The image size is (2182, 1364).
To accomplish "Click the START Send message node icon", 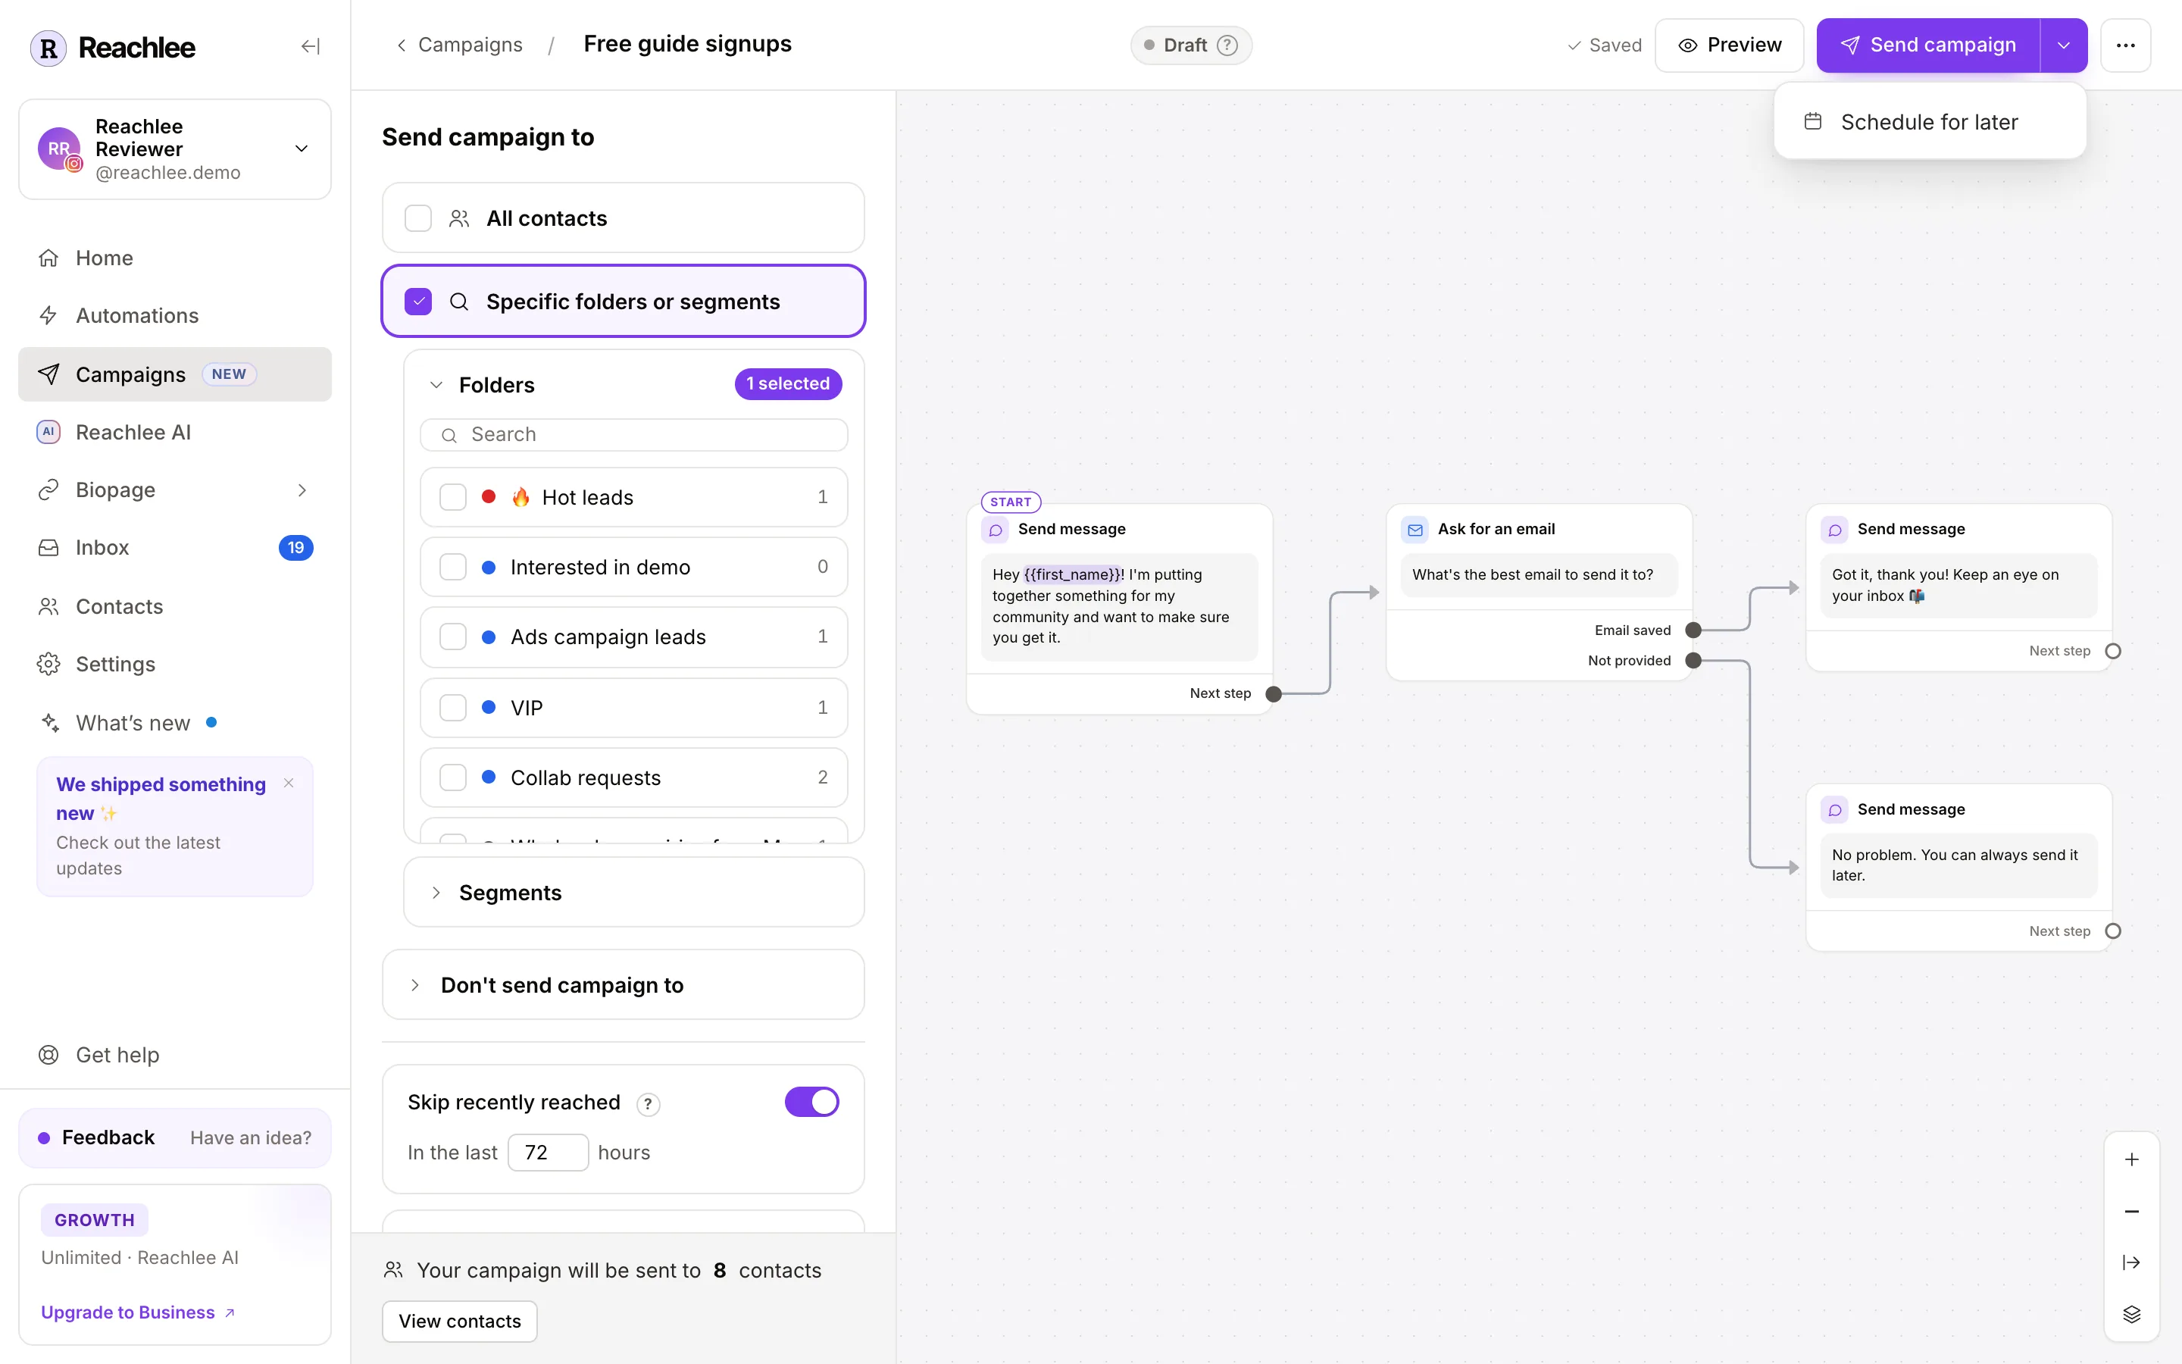I will pyautogui.click(x=996, y=530).
